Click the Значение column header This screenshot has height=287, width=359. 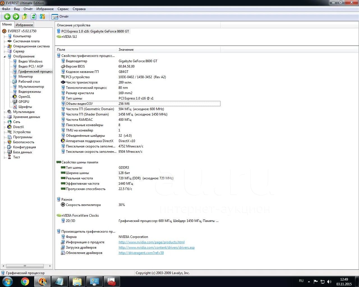169,50
